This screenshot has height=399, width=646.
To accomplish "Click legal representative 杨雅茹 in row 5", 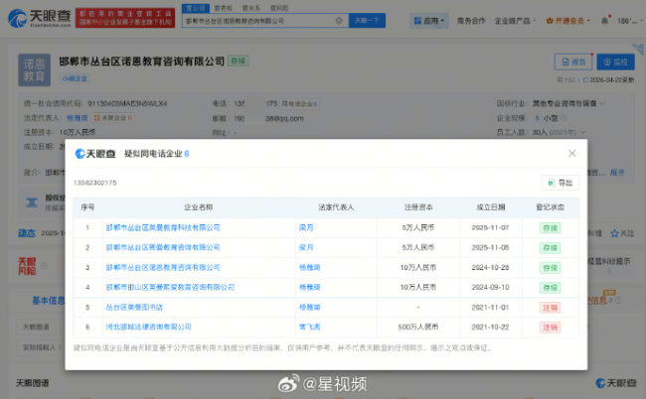I will click(x=309, y=308).
